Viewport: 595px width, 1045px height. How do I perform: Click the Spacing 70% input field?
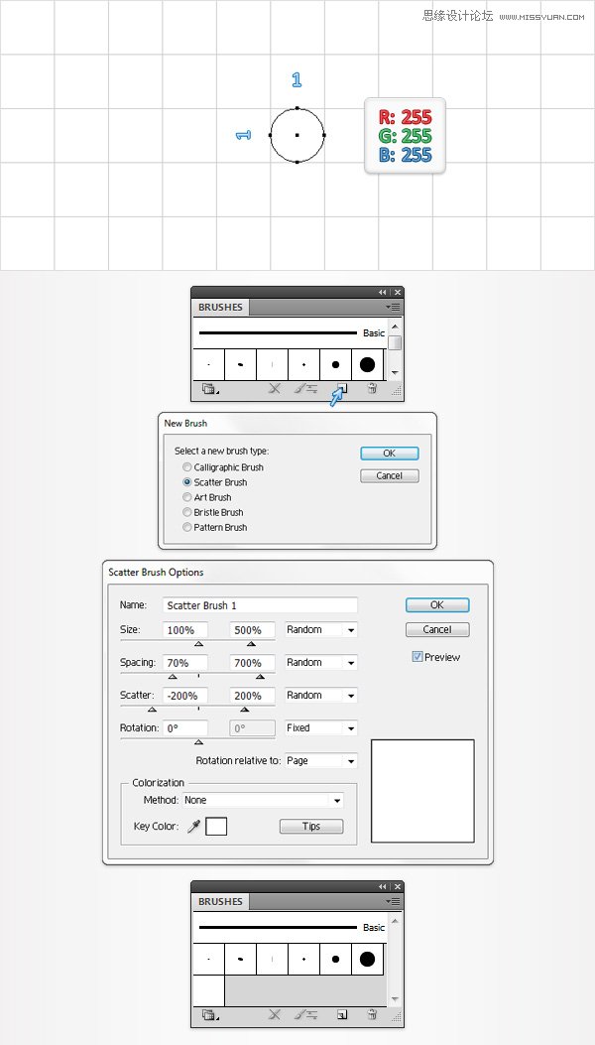click(185, 663)
